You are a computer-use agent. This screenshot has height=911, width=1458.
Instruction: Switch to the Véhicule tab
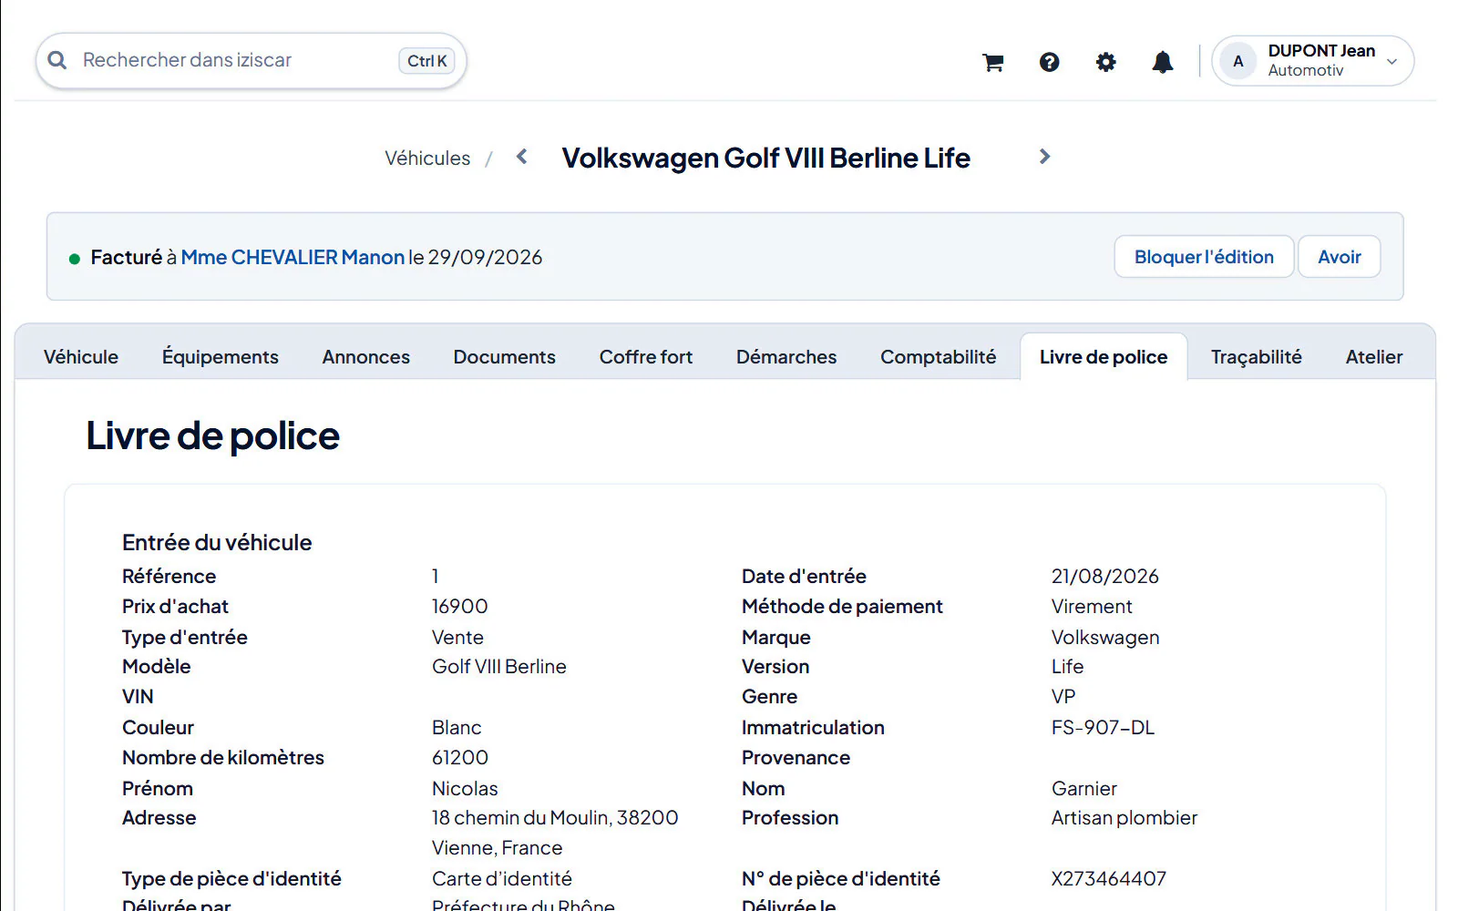(x=81, y=357)
